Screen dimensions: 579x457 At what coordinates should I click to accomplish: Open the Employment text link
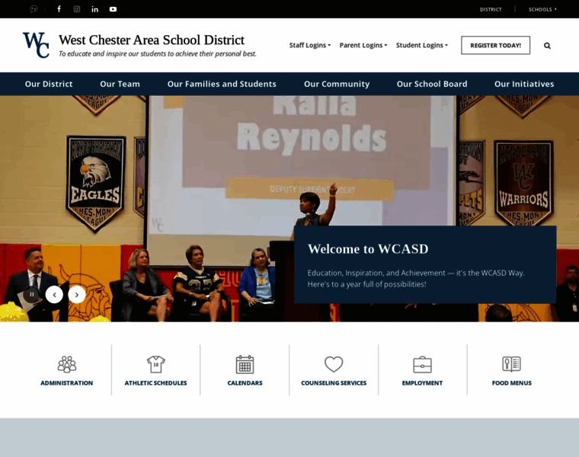click(x=422, y=383)
